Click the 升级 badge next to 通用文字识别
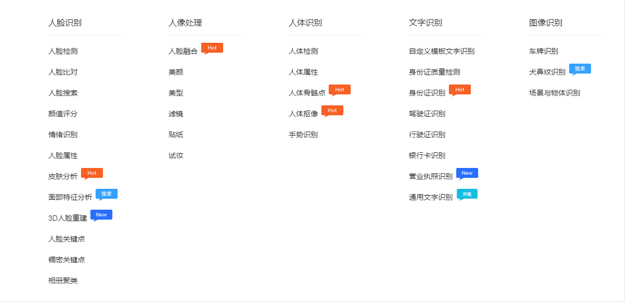Image resolution: width=625 pixels, height=302 pixels. coord(467,194)
